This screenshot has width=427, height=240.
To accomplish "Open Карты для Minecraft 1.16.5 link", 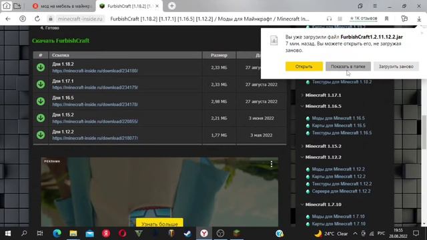I will 338,125.
